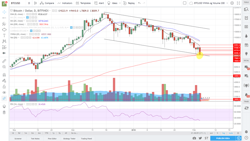Undo the last chart action
250x141 pixels.
tap(139, 3)
